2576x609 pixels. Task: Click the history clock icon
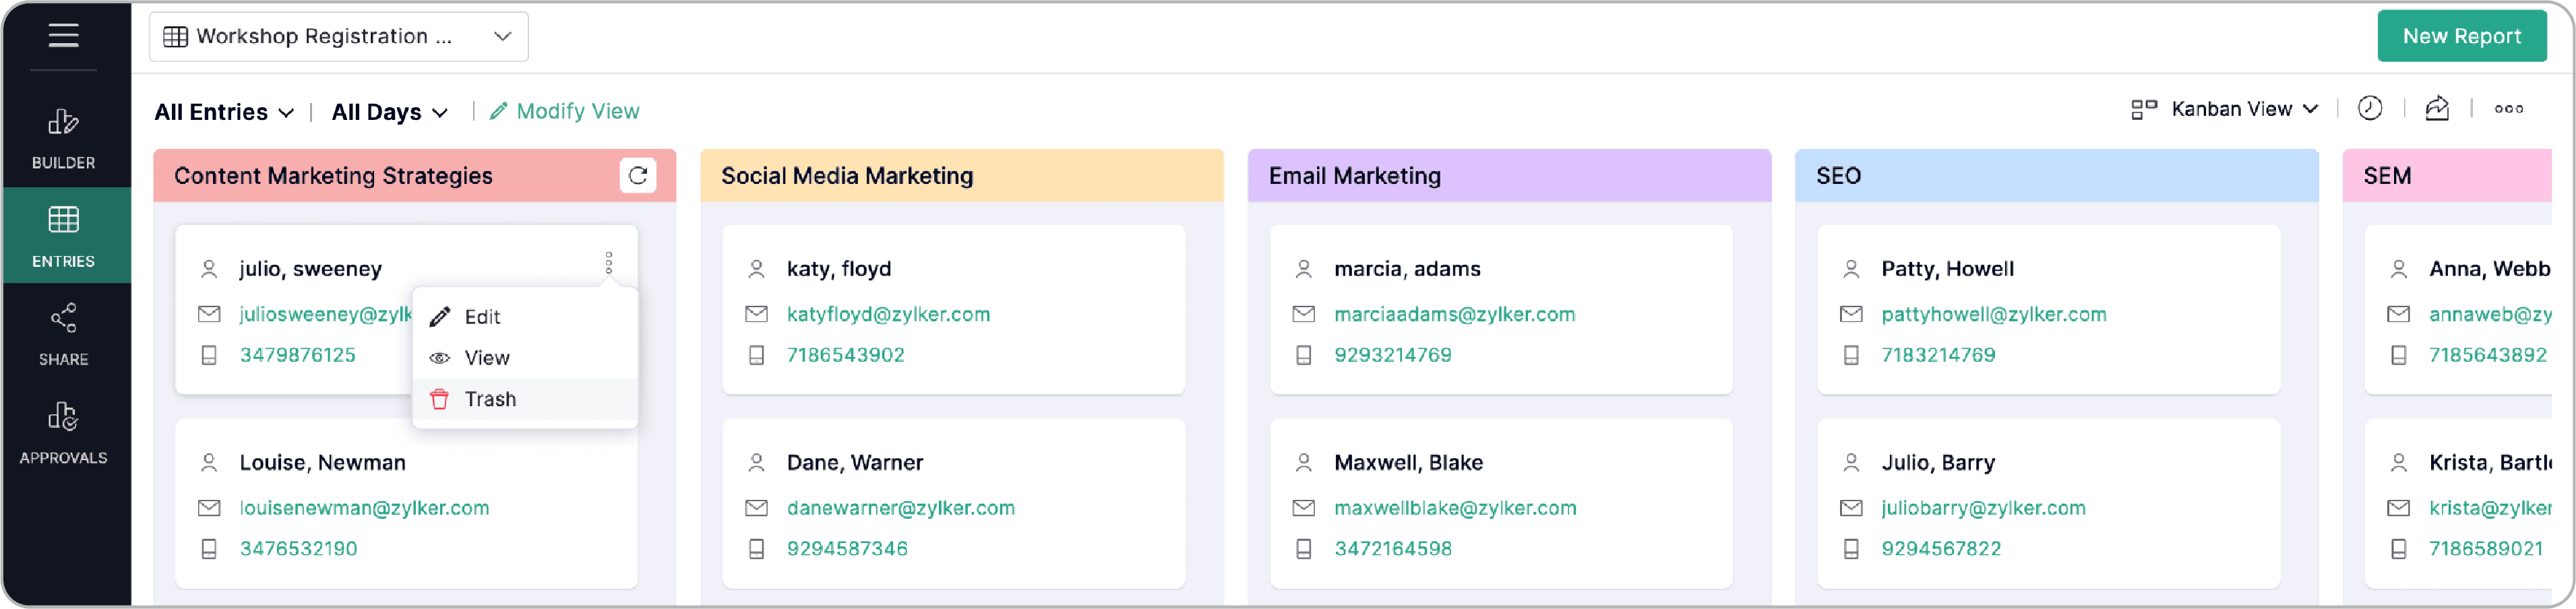[2370, 109]
